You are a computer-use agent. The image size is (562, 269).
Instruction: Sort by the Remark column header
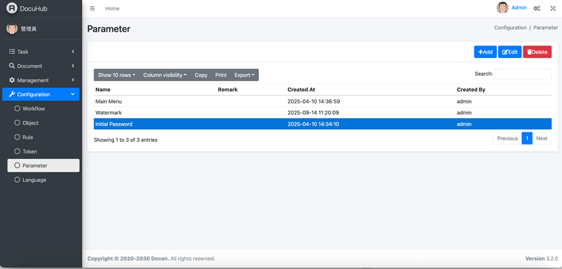point(252,90)
